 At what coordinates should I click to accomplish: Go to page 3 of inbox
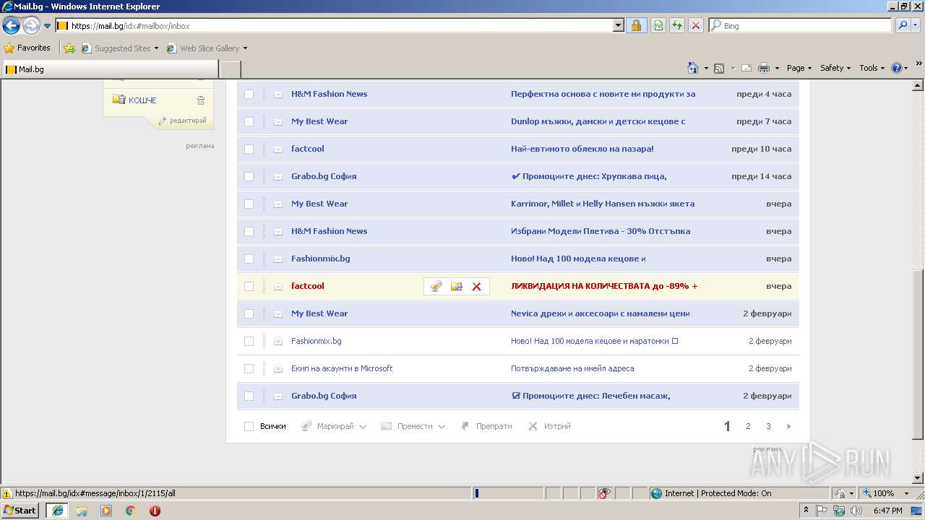pos(768,426)
